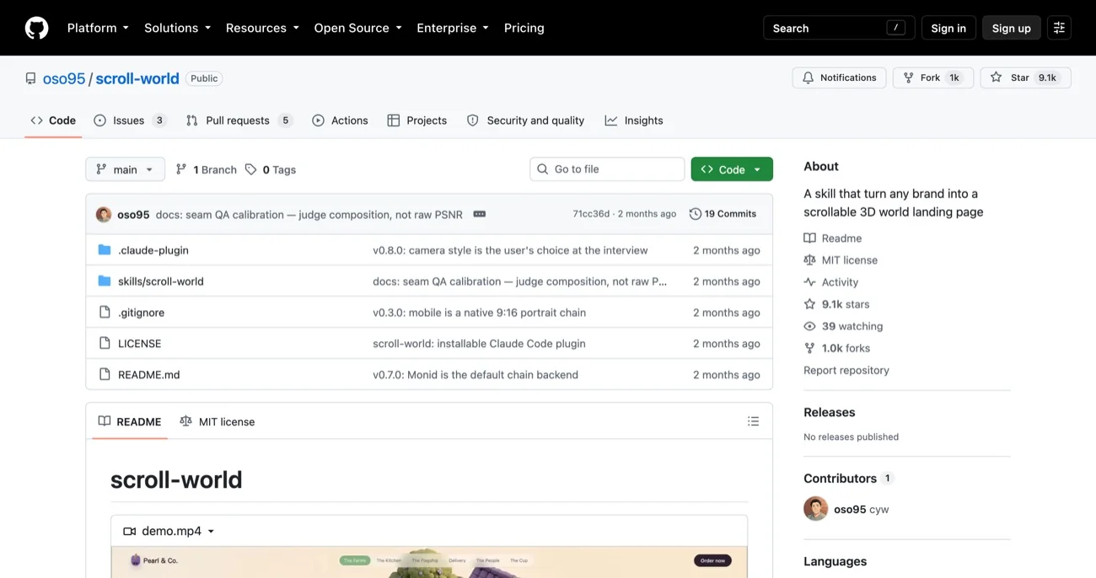This screenshot has width=1096, height=578.
Task: Open the accessibility settings icon in header
Action: [x=1059, y=28]
